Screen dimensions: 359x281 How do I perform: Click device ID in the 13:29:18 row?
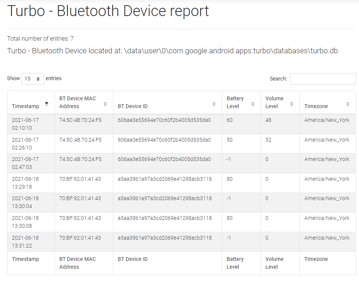click(x=165, y=179)
